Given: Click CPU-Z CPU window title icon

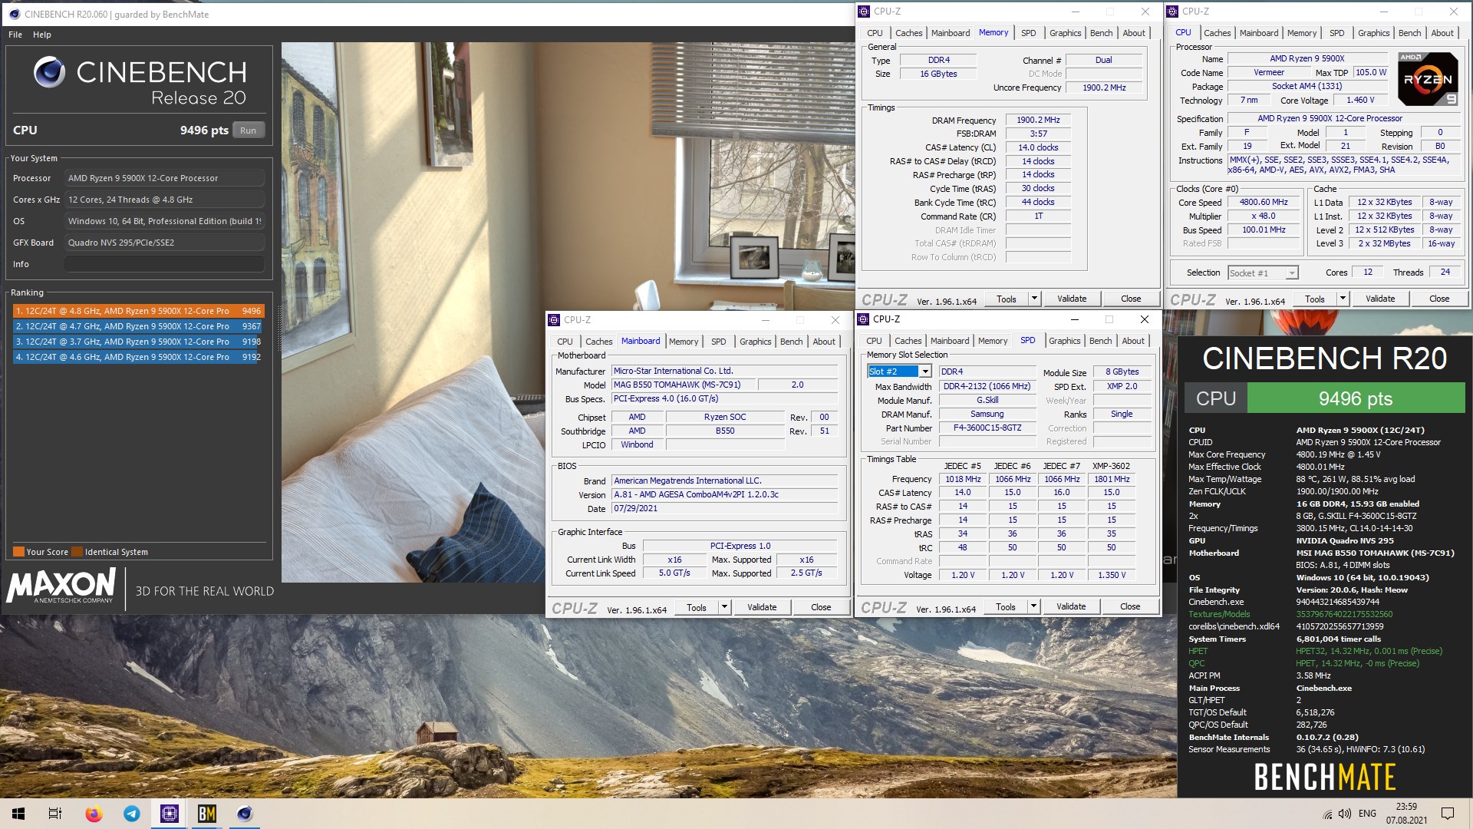Looking at the screenshot, I should tap(1172, 12).
